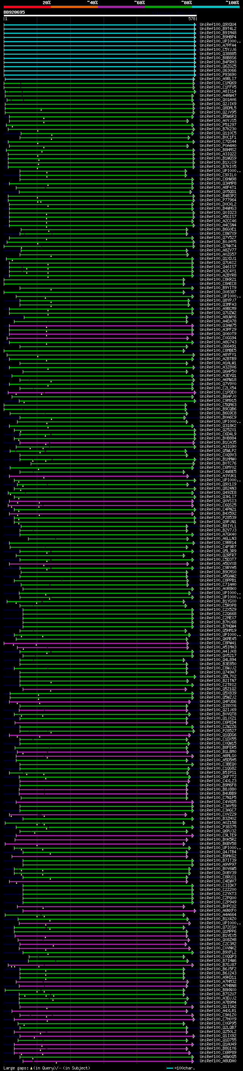243x1071 pixels.
Task: Select the UniRef100_Q0VSI3 label
Action: point(218,501)
